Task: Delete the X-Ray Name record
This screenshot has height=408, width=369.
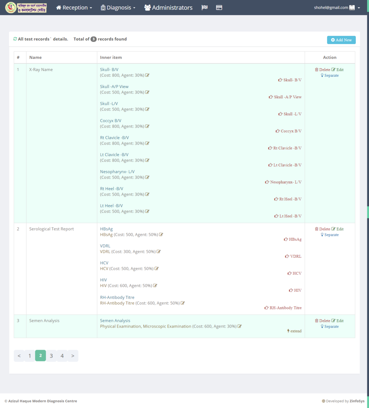Action: pos(323,70)
